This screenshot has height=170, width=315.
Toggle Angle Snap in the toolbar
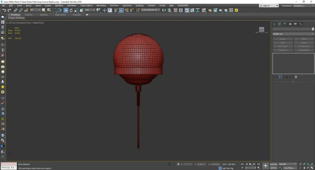pyautogui.click(x=121, y=10)
